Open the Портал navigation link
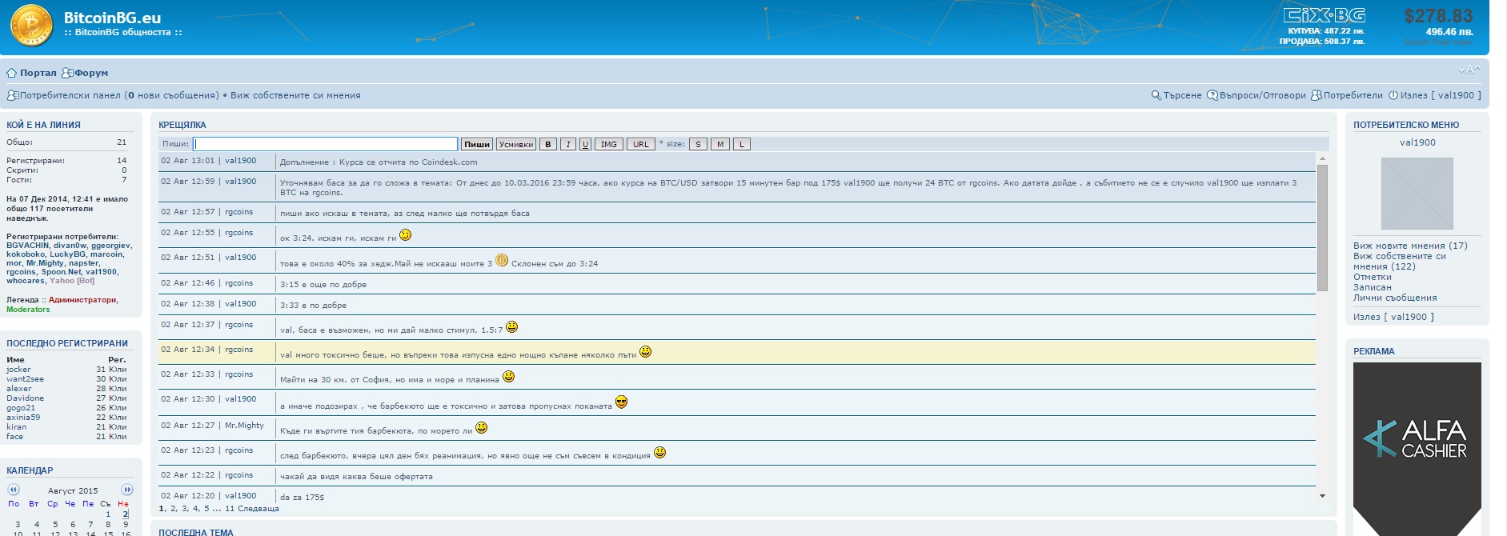This screenshot has width=1507, height=536. click(38, 73)
